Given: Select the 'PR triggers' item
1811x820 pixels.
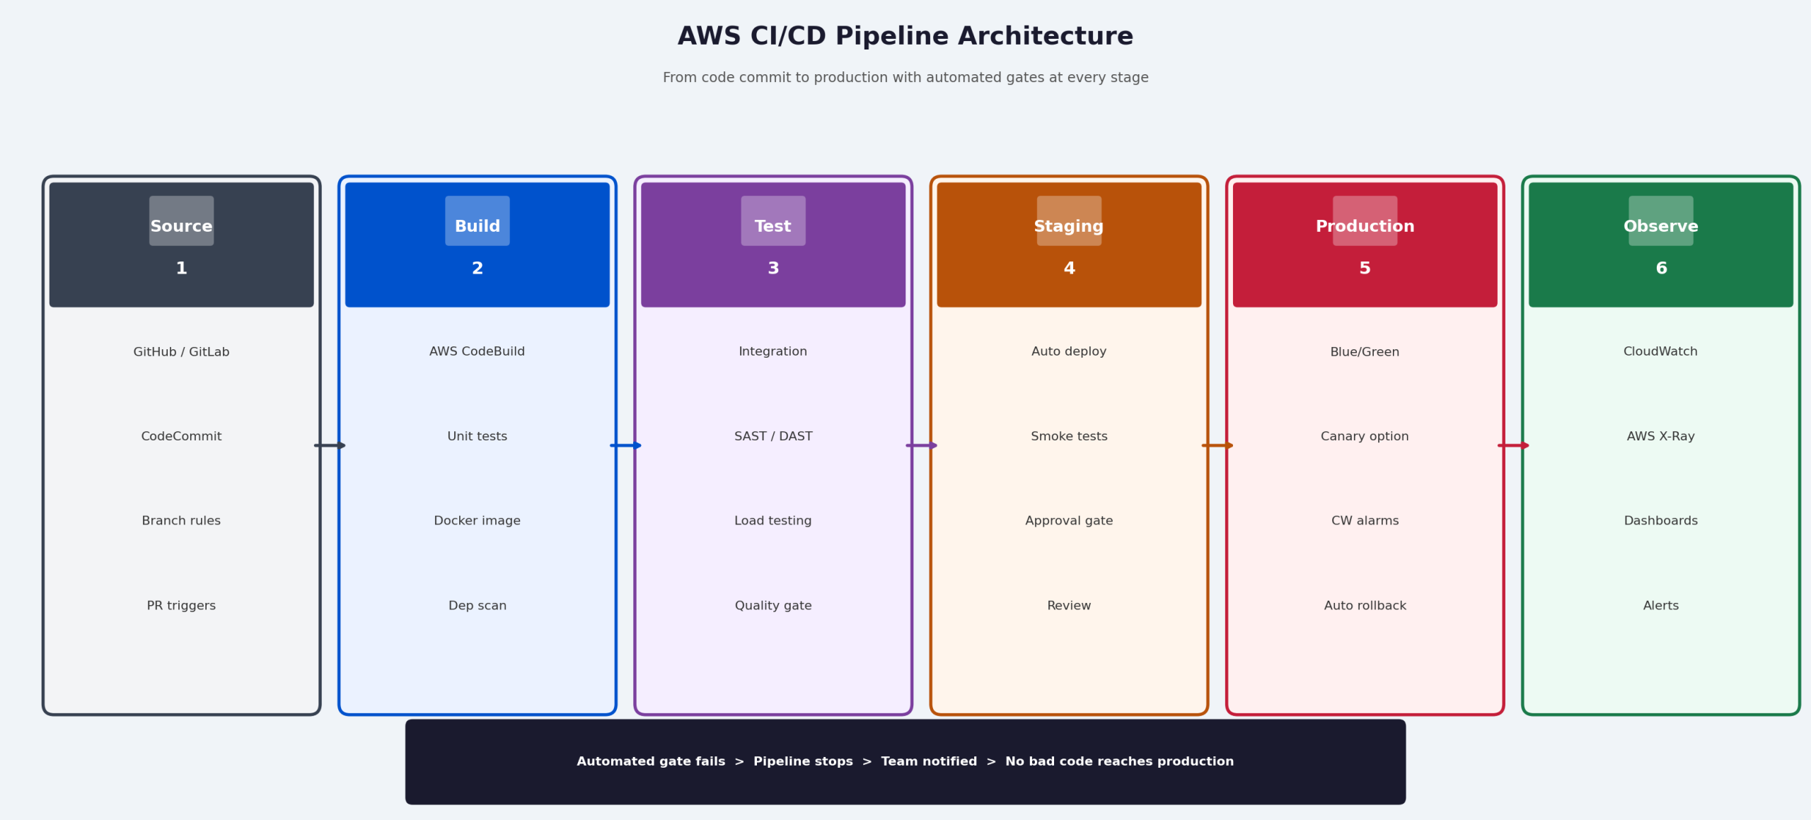Looking at the screenshot, I should 181,606.
